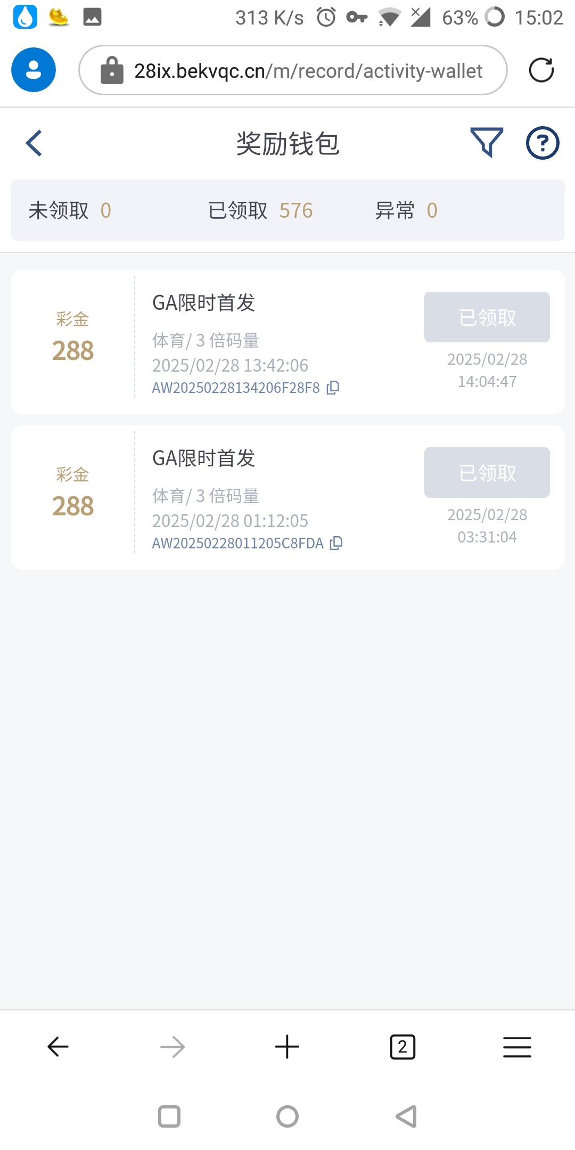Reload the page with the refresh icon
This screenshot has width=575, height=1150.
(541, 70)
